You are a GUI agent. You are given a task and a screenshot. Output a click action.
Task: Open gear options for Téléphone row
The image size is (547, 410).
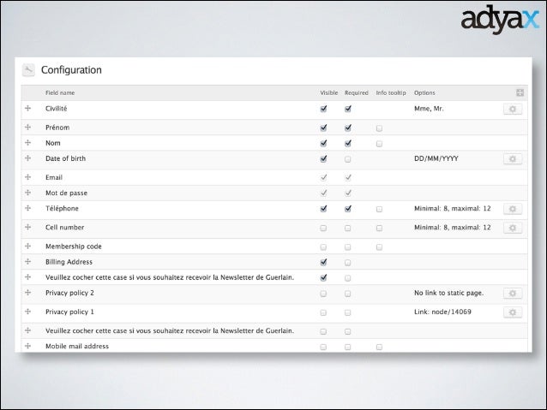513,209
